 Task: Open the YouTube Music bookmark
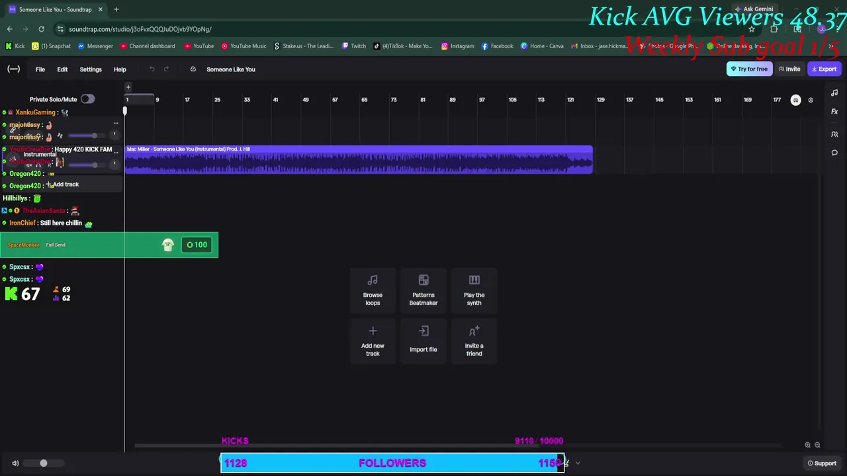[244, 46]
